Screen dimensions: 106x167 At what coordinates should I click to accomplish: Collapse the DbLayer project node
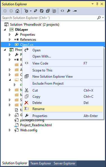5,30
